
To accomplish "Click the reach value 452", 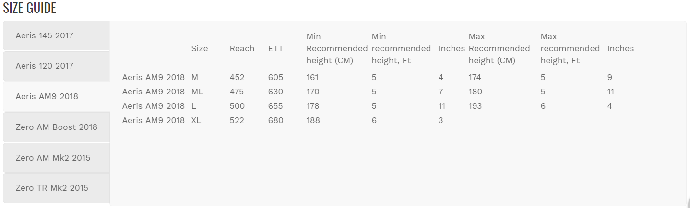I will tap(237, 77).
